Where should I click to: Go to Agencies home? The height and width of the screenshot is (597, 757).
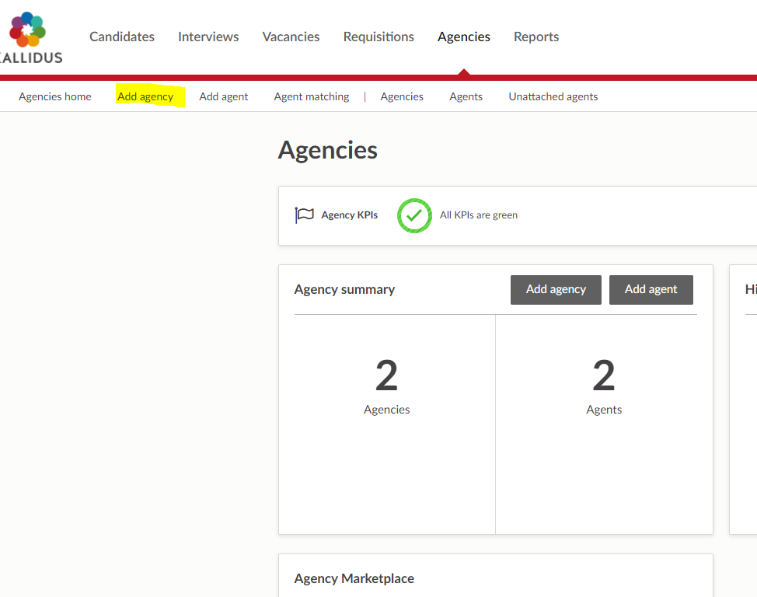tap(54, 96)
